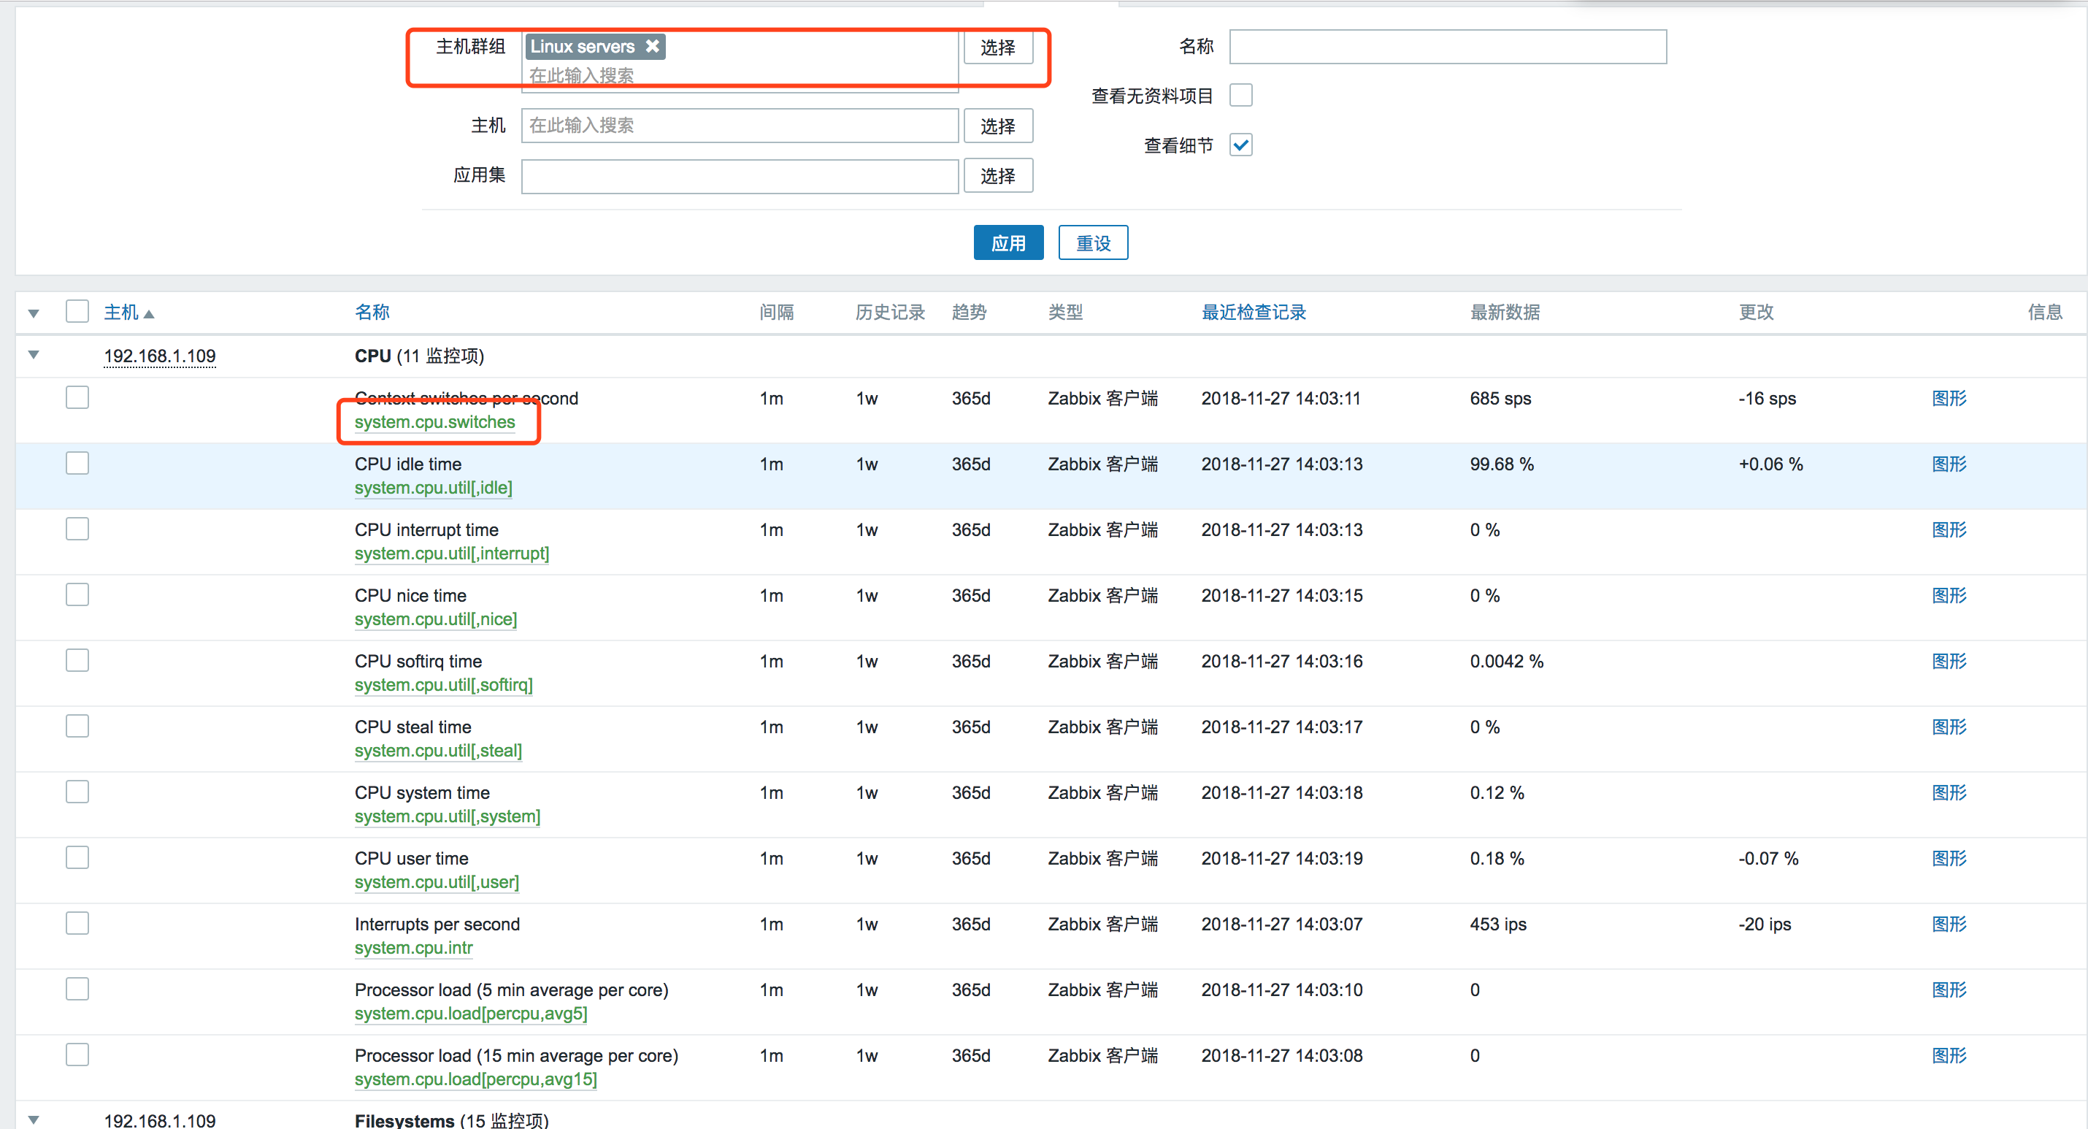Check the CPU system time row checkbox
Image resolution: width=2088 pixels, height=1129 pixels.
pos(77,792)
